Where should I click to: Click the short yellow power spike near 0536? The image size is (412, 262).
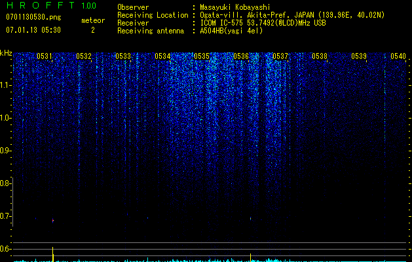point(250,257)
